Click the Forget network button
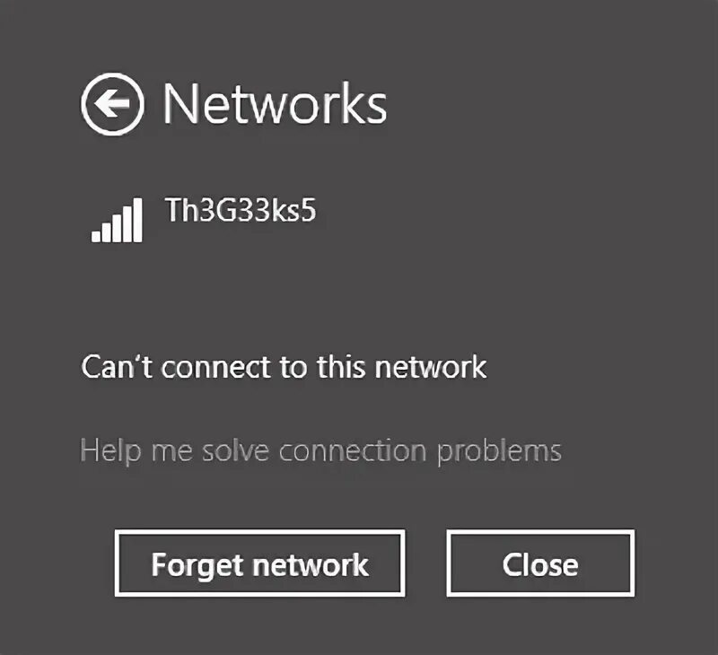 click(x=259, y=563)
